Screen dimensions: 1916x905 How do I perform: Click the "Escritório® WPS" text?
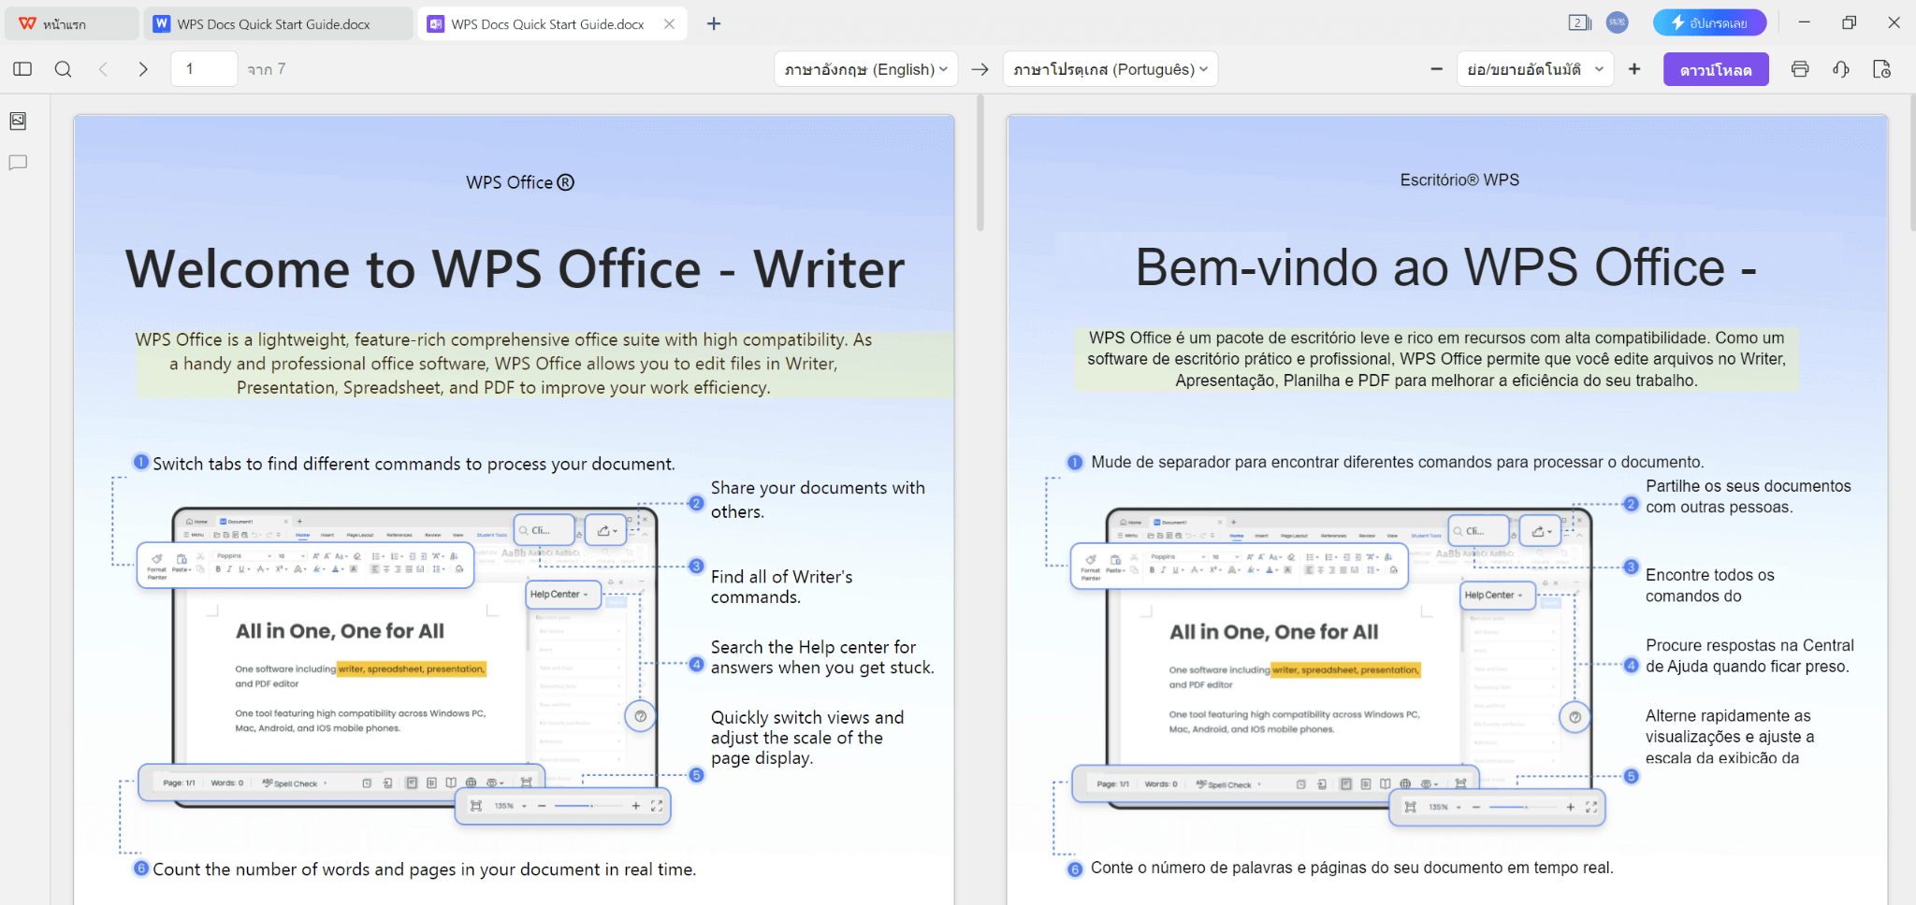click(1459, 180)
